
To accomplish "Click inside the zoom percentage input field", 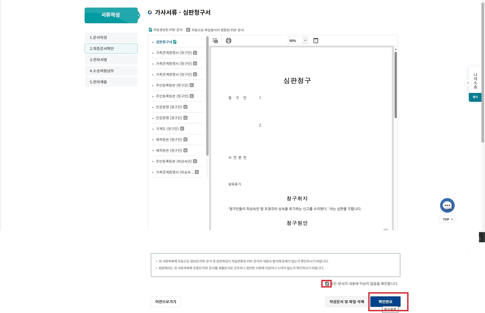I will 296,40.
